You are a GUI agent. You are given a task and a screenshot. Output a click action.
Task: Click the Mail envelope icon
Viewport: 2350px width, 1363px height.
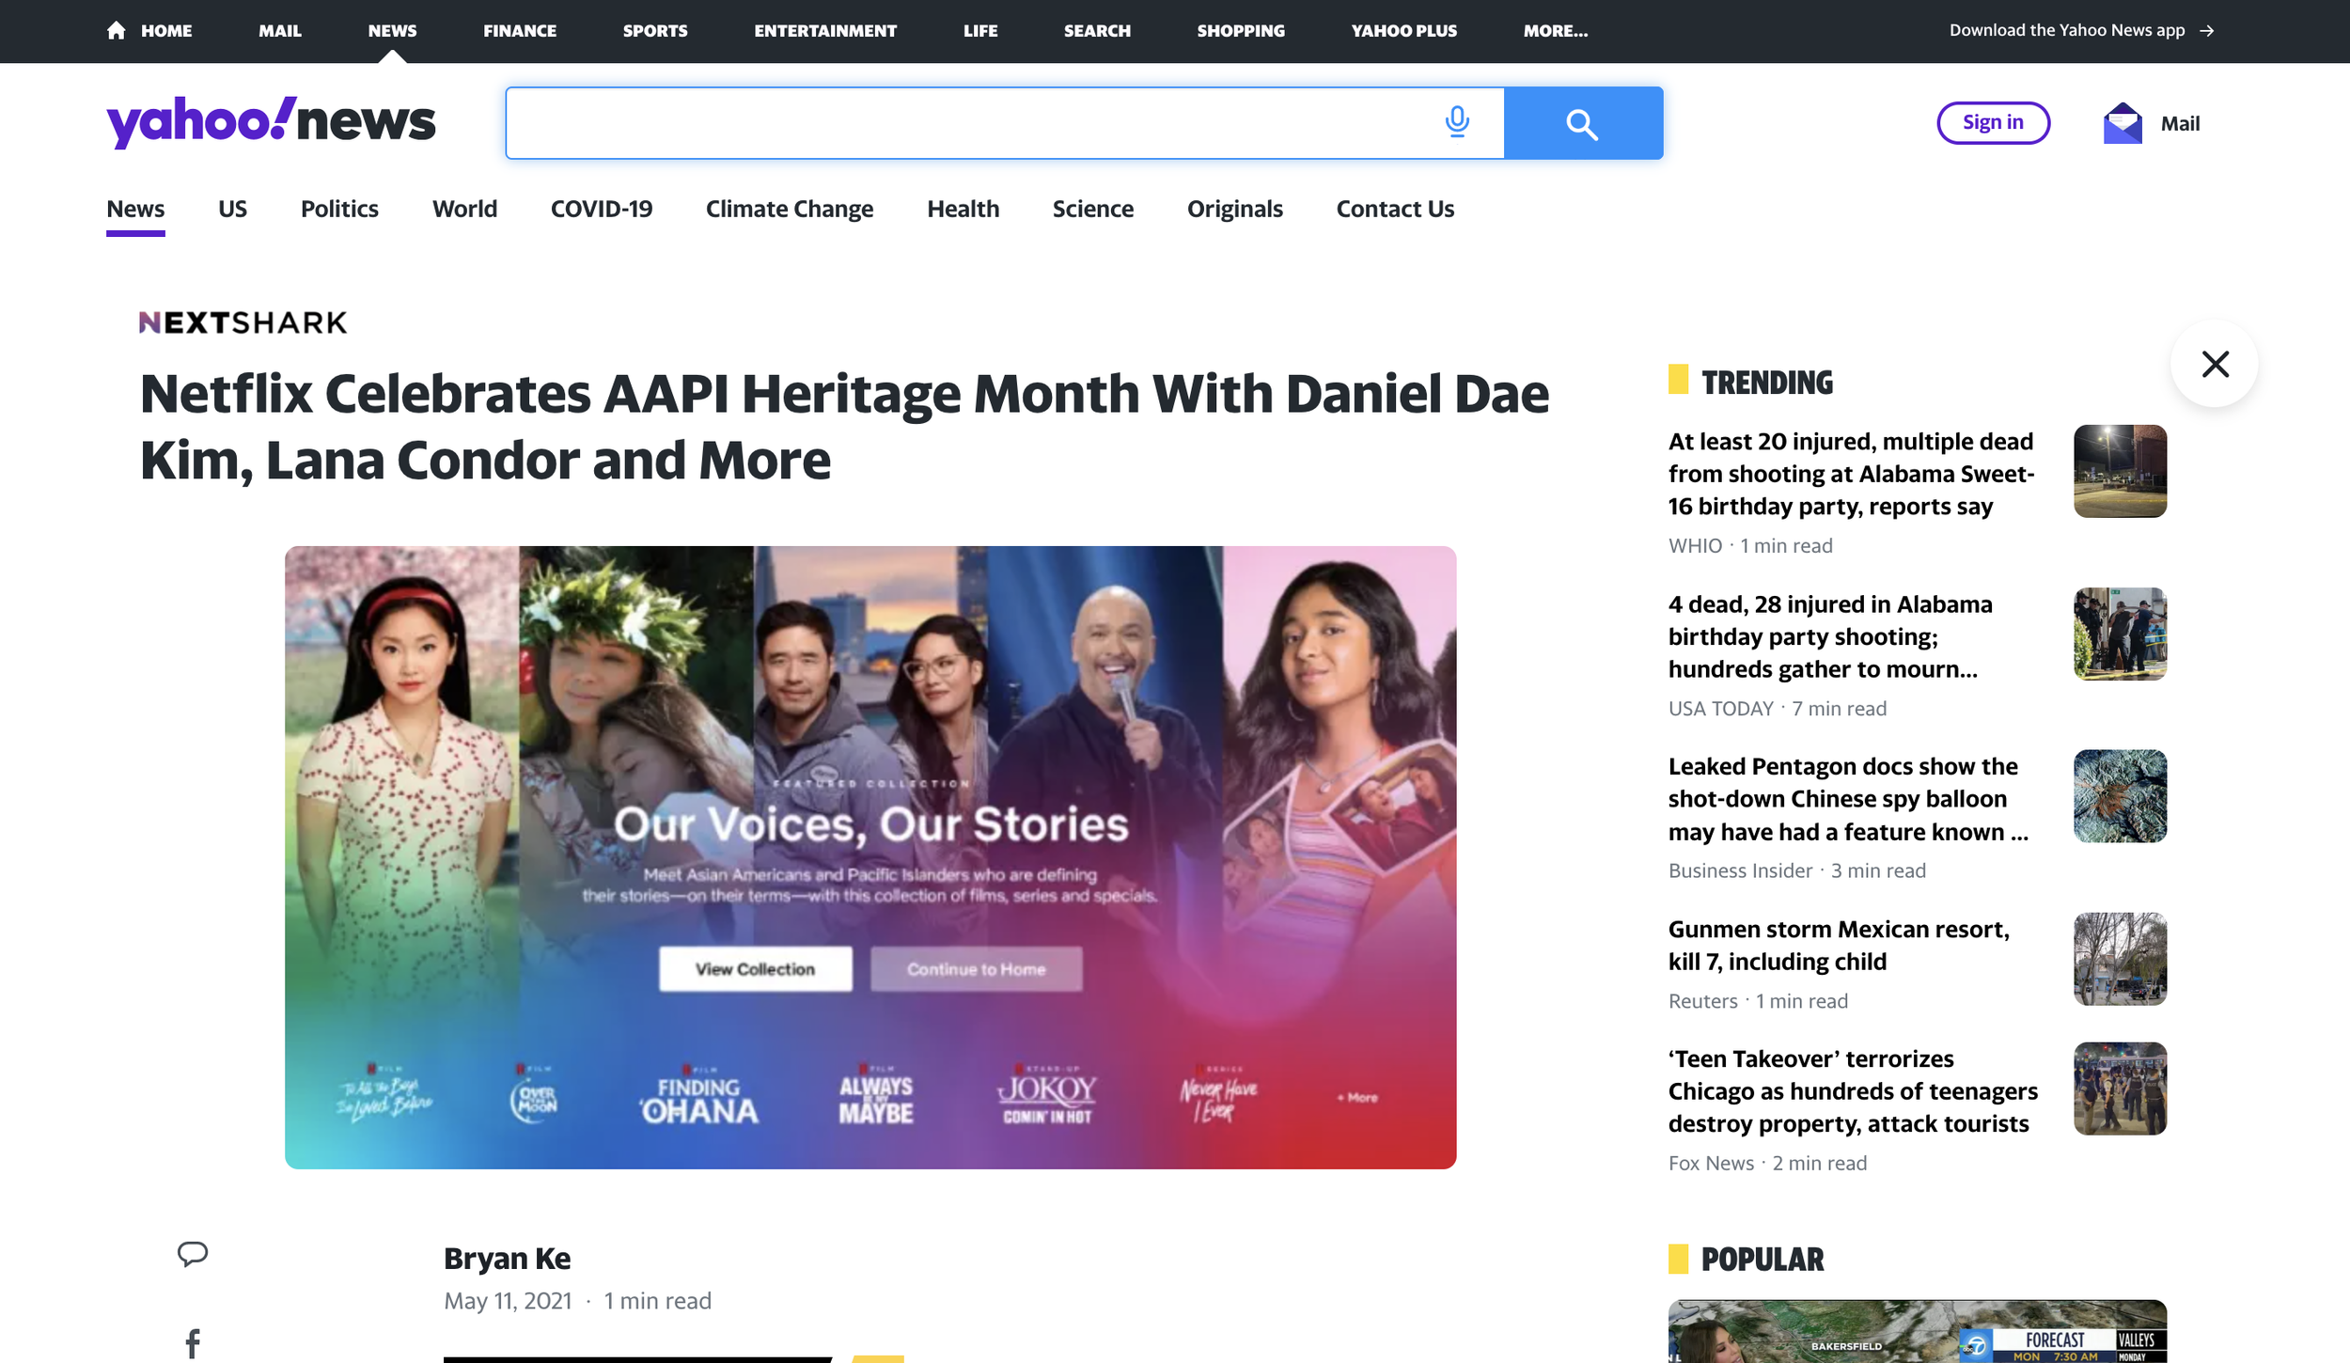pos(2123,123)
